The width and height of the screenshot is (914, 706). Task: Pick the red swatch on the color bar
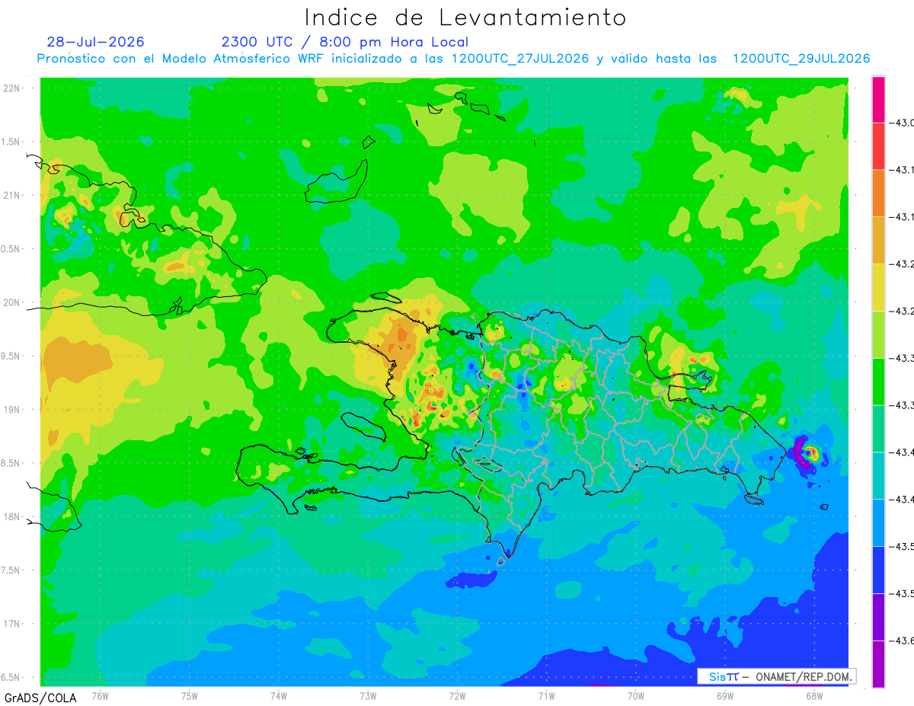tap(878, 145)
